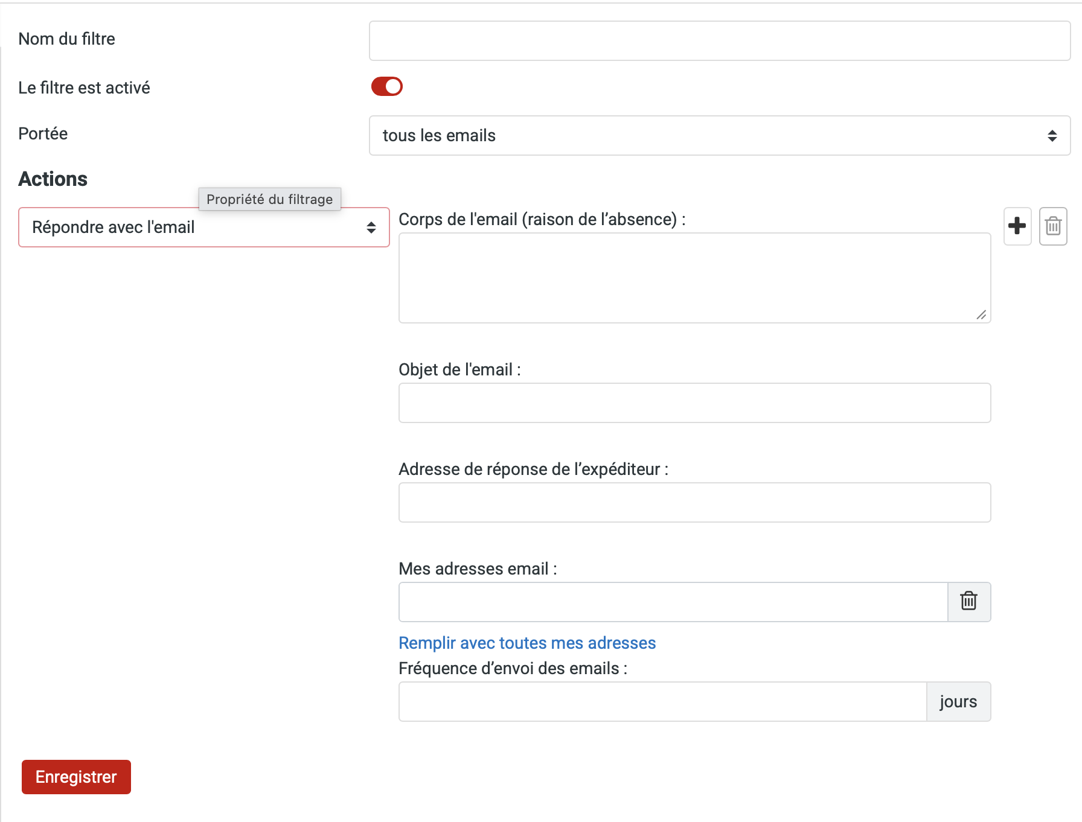The width and height of the screenshot is (1082, 822).
Task: Click the 'Propriété du filtrage' tooltip
Action: pyautogui.click(x=269, y=199)
